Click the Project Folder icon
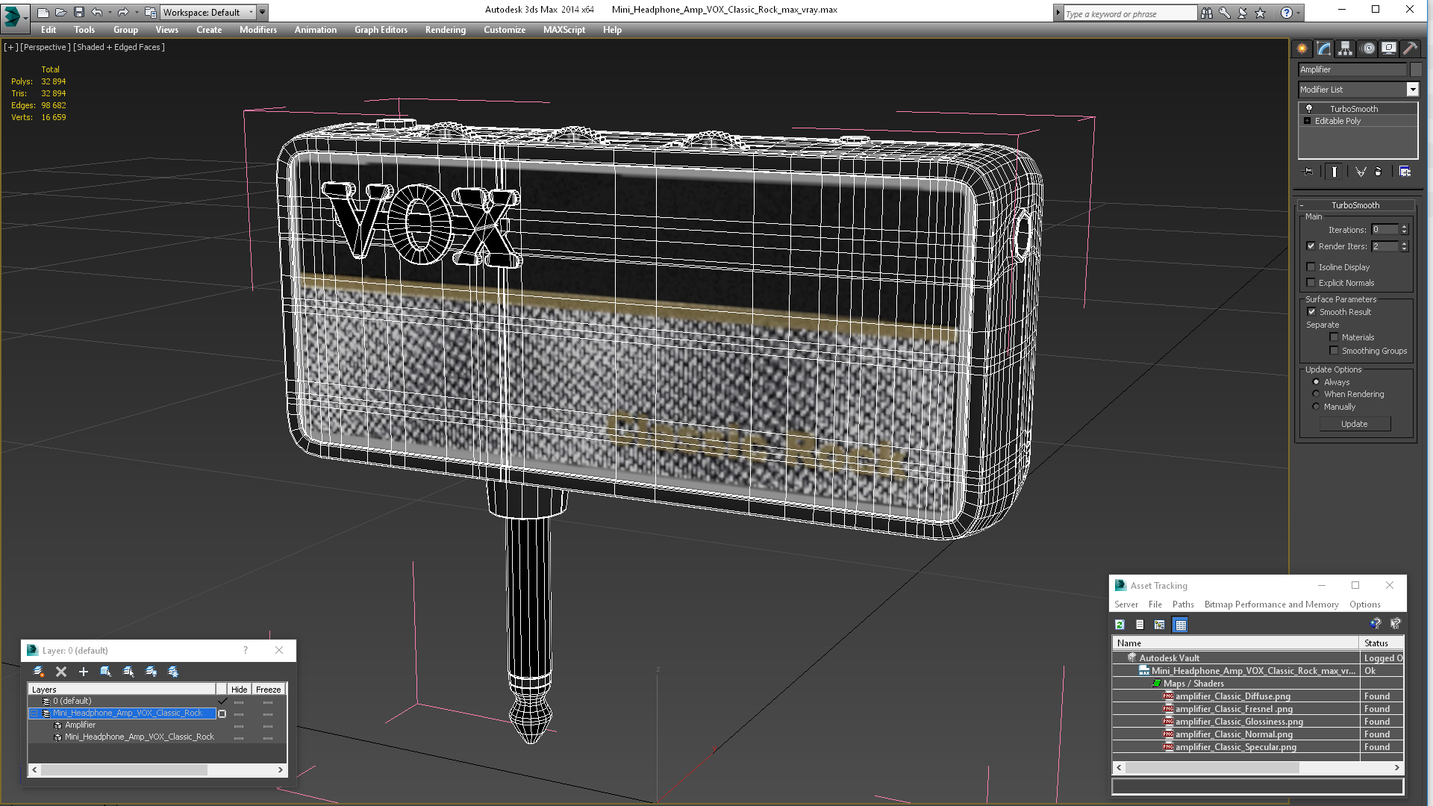 tap(150, 12)
